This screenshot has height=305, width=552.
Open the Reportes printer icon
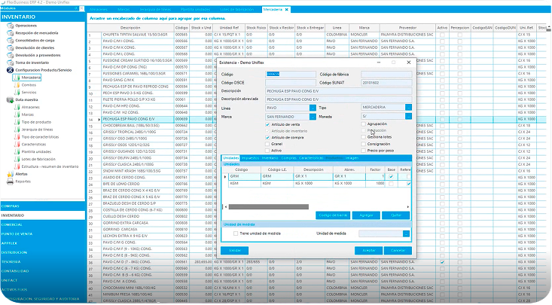[10, 181]
